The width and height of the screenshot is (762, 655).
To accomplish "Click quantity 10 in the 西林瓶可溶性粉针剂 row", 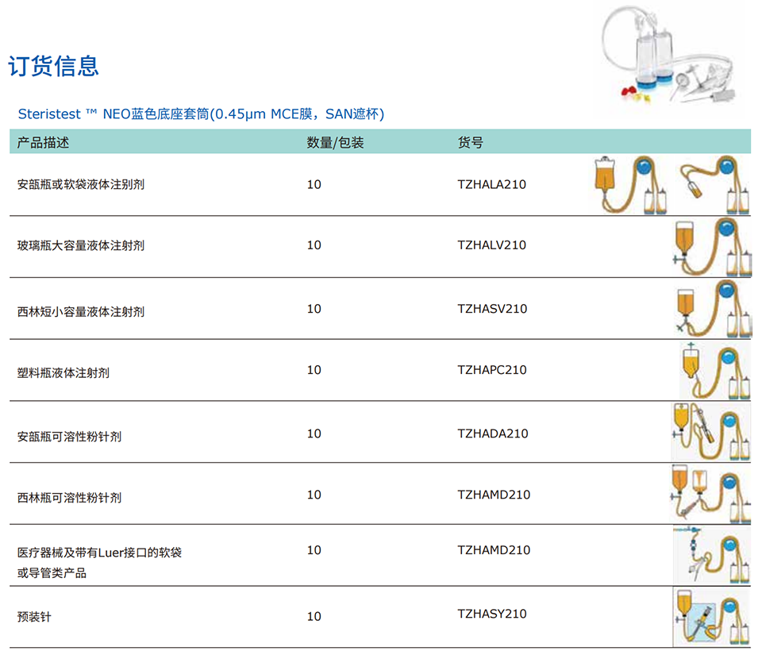I will 314,495.
